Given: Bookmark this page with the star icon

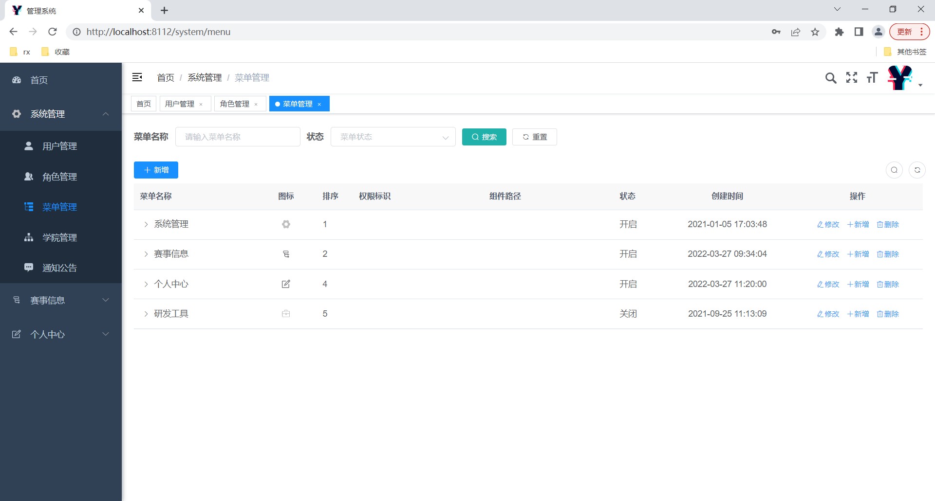Looking at the screenshot, I should pyautogui.click(x=815, y=32).
